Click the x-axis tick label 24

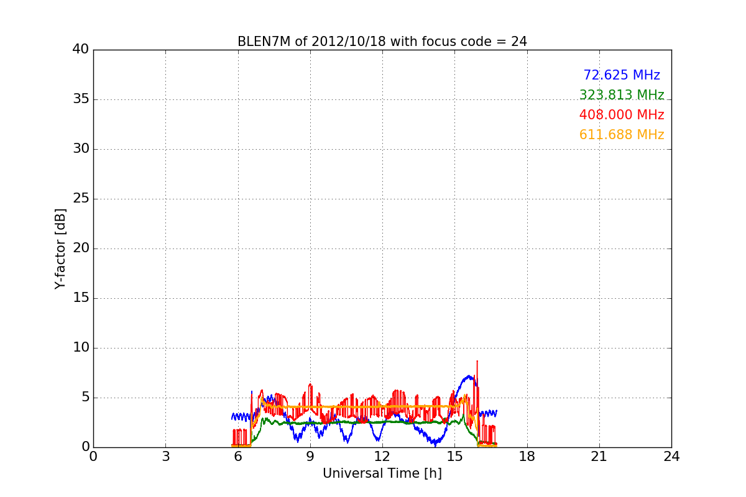point(671,457)
